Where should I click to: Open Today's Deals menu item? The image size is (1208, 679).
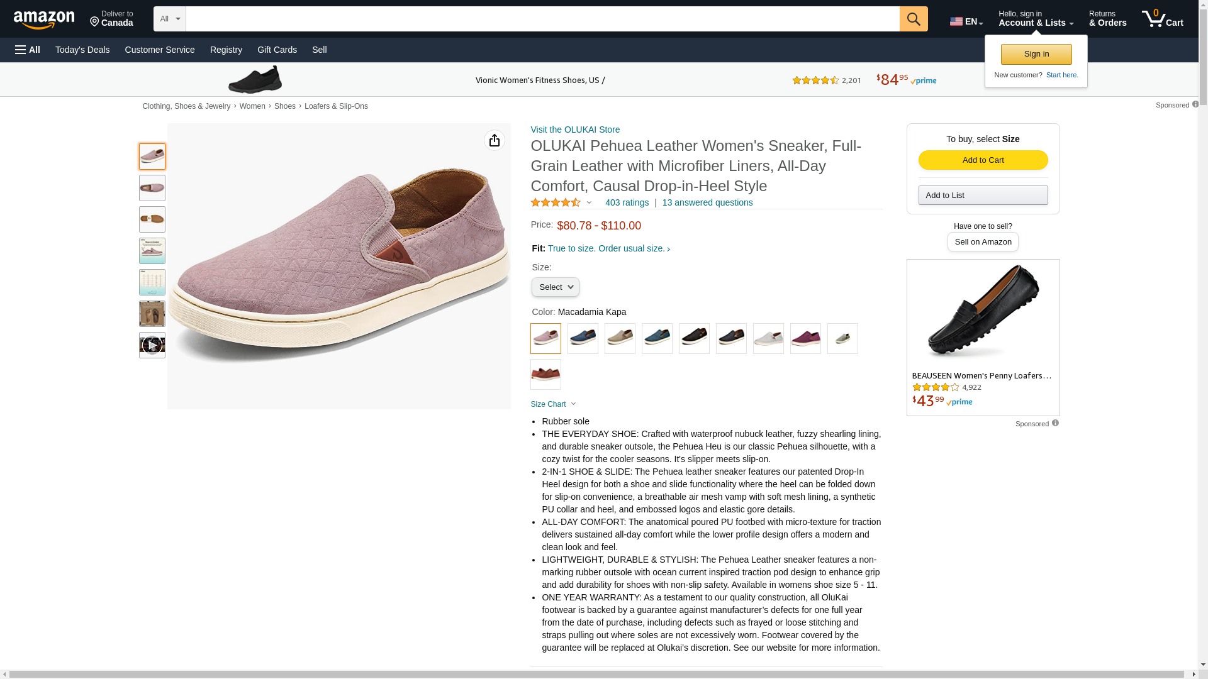coord(82,50)
